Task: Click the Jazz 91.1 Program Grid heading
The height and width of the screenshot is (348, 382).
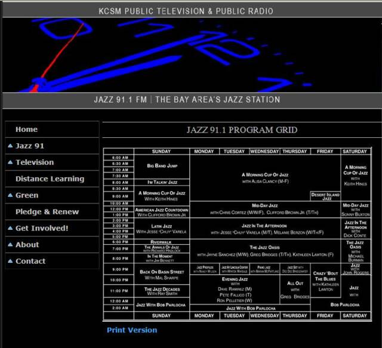Action: (242, 130)
